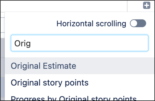Screen dimensions: 155x101
Task: Click the white knob of scrolling toggle
Action: [134, 23]
